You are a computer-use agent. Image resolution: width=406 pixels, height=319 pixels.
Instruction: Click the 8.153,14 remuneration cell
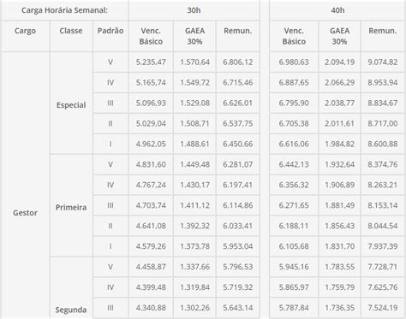click(383, 205)
